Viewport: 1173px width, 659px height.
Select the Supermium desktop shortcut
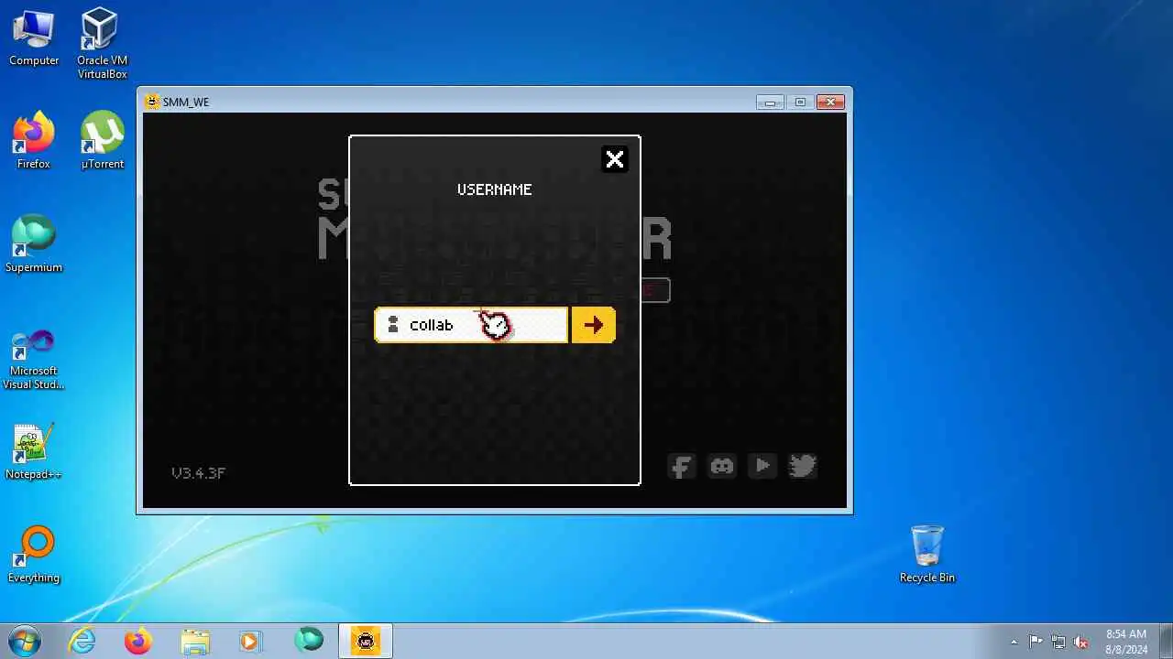[34, 244]
